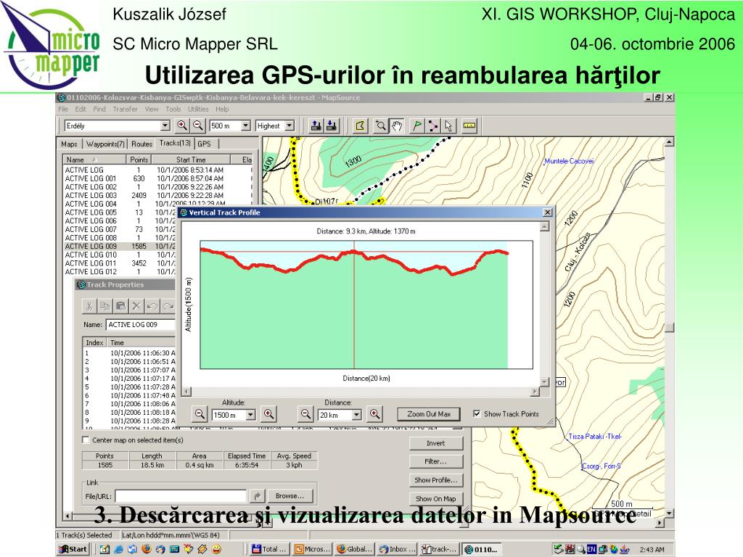The width and height of the screenshot is (743, 557).
Task: Open the Highest detail level dropdown
Action: tap(290, 125)
